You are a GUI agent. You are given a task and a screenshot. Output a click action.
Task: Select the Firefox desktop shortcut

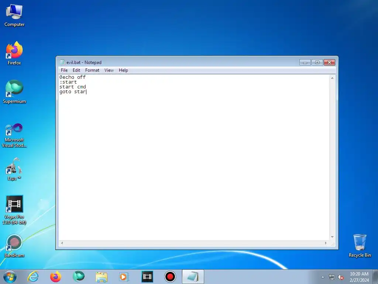click(x=14, y=53)
